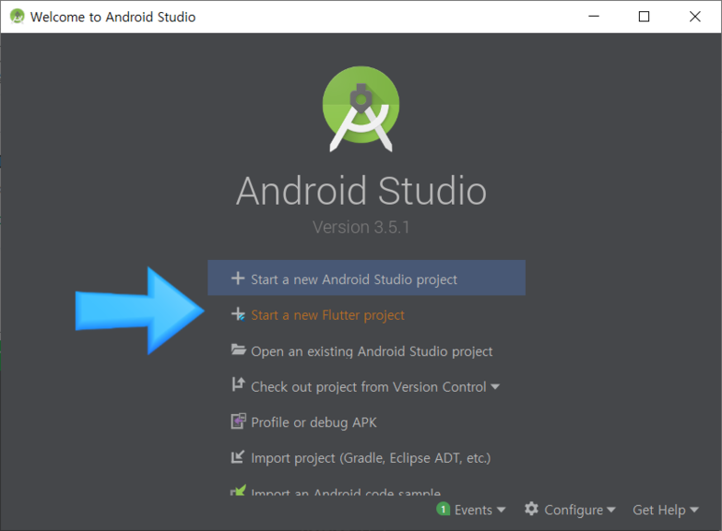
Task: Click the Configure gear icon
Action: 531,509
